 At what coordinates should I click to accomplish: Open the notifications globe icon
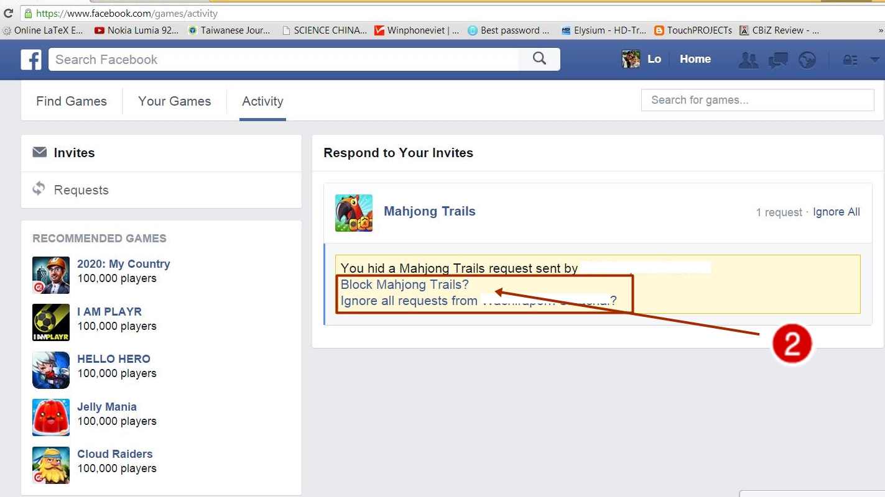click(x=807, y=60)
